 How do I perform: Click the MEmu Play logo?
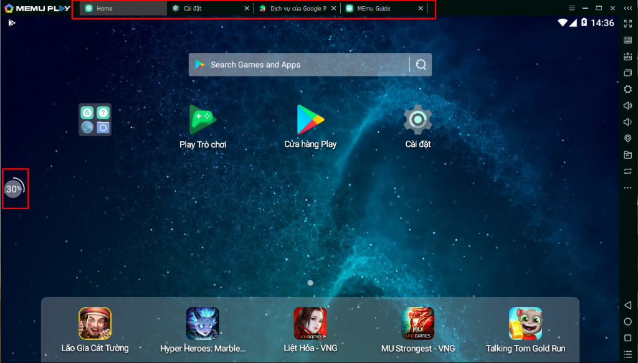(x=37, y=8)
